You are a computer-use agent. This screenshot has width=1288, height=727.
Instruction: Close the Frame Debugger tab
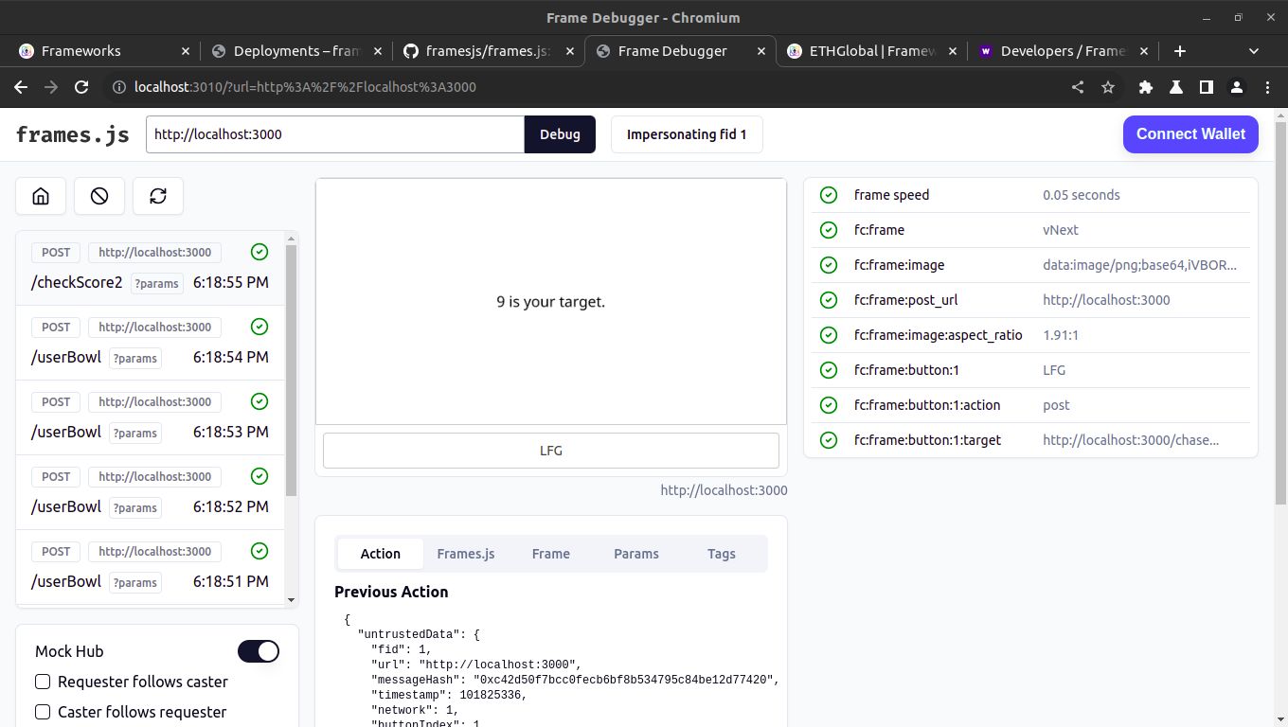click(x=761, y=51)
